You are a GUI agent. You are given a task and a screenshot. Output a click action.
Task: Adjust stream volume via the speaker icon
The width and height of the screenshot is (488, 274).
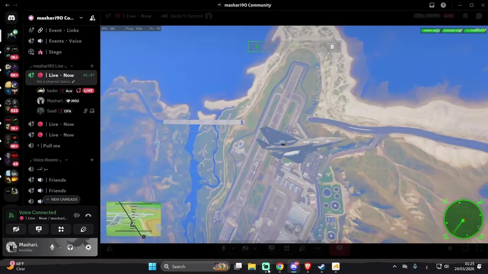pyautogui.click(x=450, y=248)
